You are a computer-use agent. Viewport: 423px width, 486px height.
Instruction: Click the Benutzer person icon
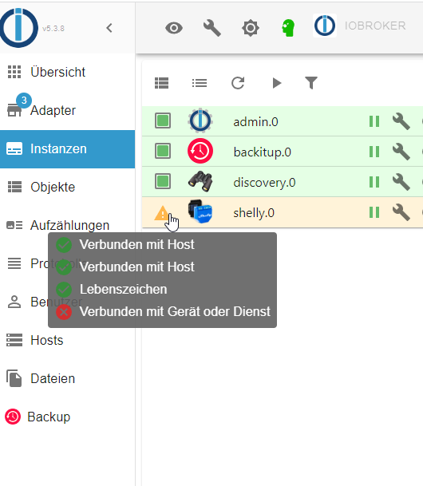click(x=14, y=302)
